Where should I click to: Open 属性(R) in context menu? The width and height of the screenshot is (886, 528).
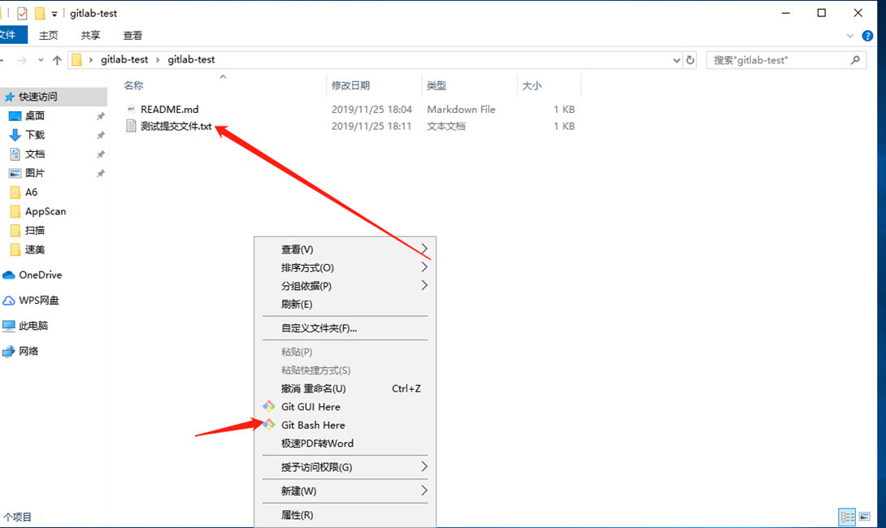(297, 515)
